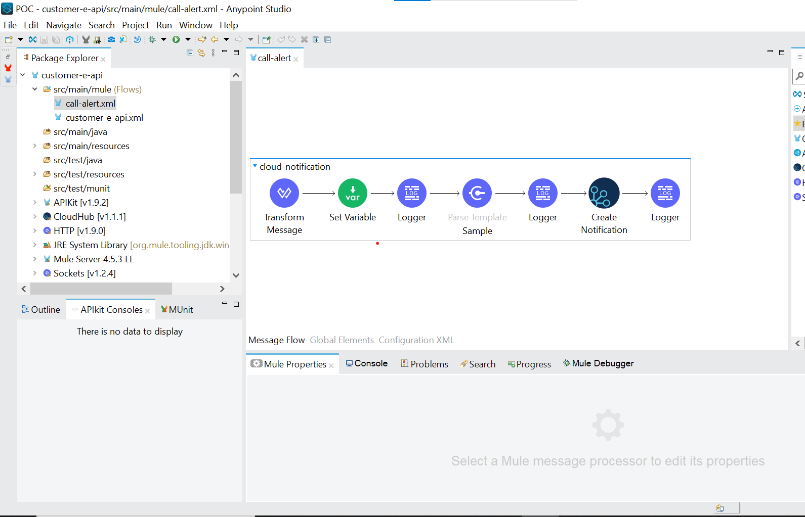Open the Mule Debugger tab
805x517 pixels.
[599, 363]
